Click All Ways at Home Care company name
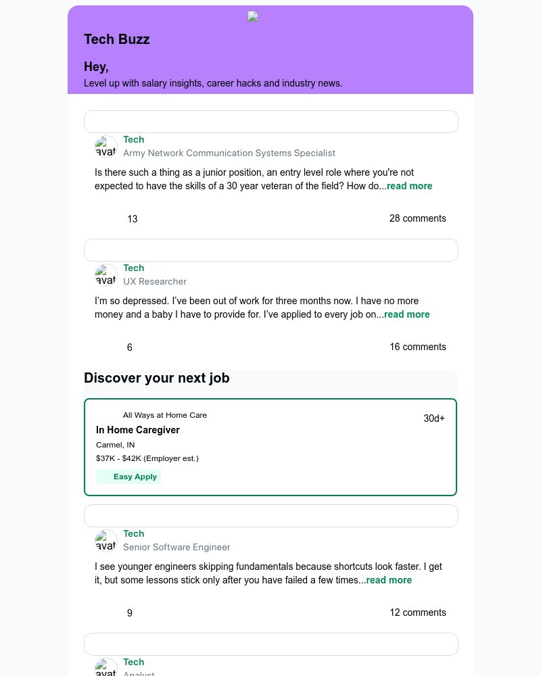Image resolution: width=541 pixels, height=676 pixels. 165,415
